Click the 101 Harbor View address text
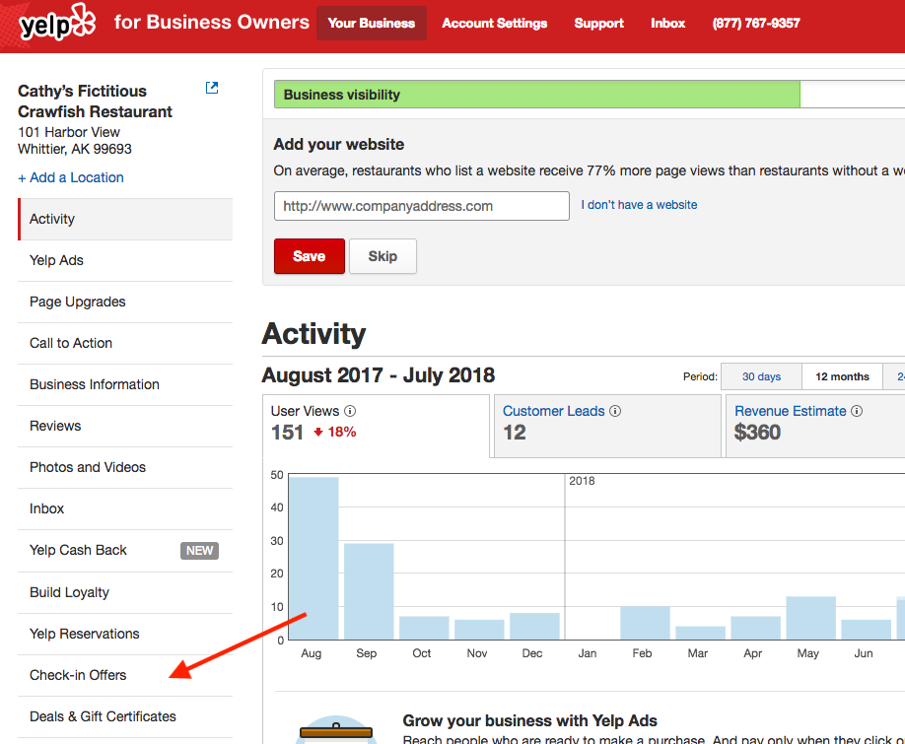The image size is (905, 744). tap(69, 132)
